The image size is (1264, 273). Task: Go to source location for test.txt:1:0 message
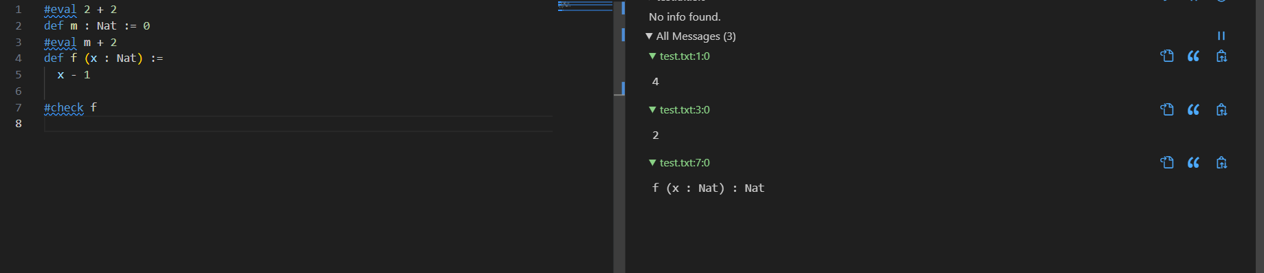(x=1166, y=56)
